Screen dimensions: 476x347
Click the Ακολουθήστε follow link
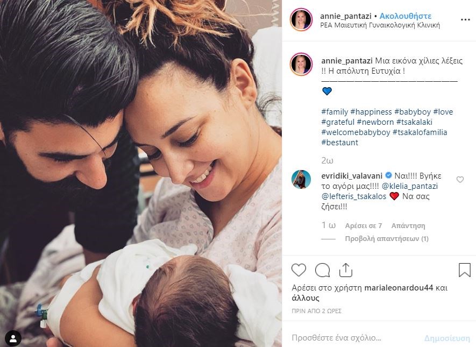tap(405, 16)
